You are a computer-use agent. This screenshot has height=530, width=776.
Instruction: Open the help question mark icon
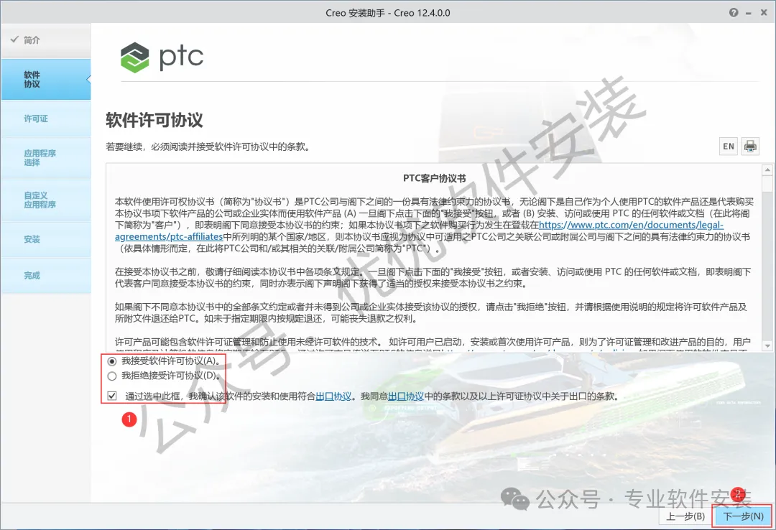[734, 13]
